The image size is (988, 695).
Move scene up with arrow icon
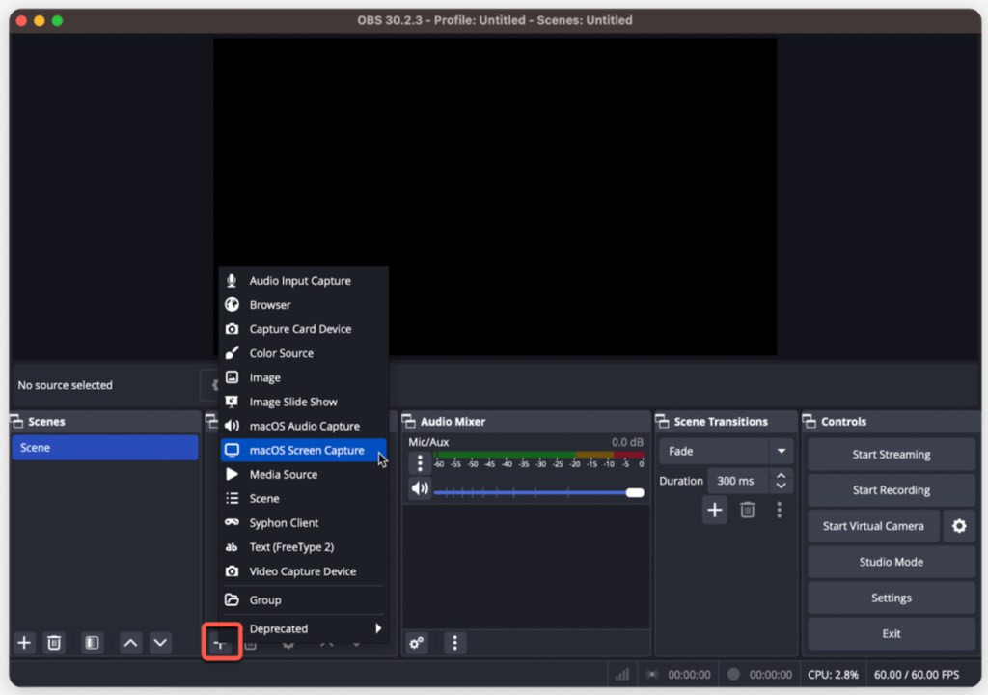point(130,643)
